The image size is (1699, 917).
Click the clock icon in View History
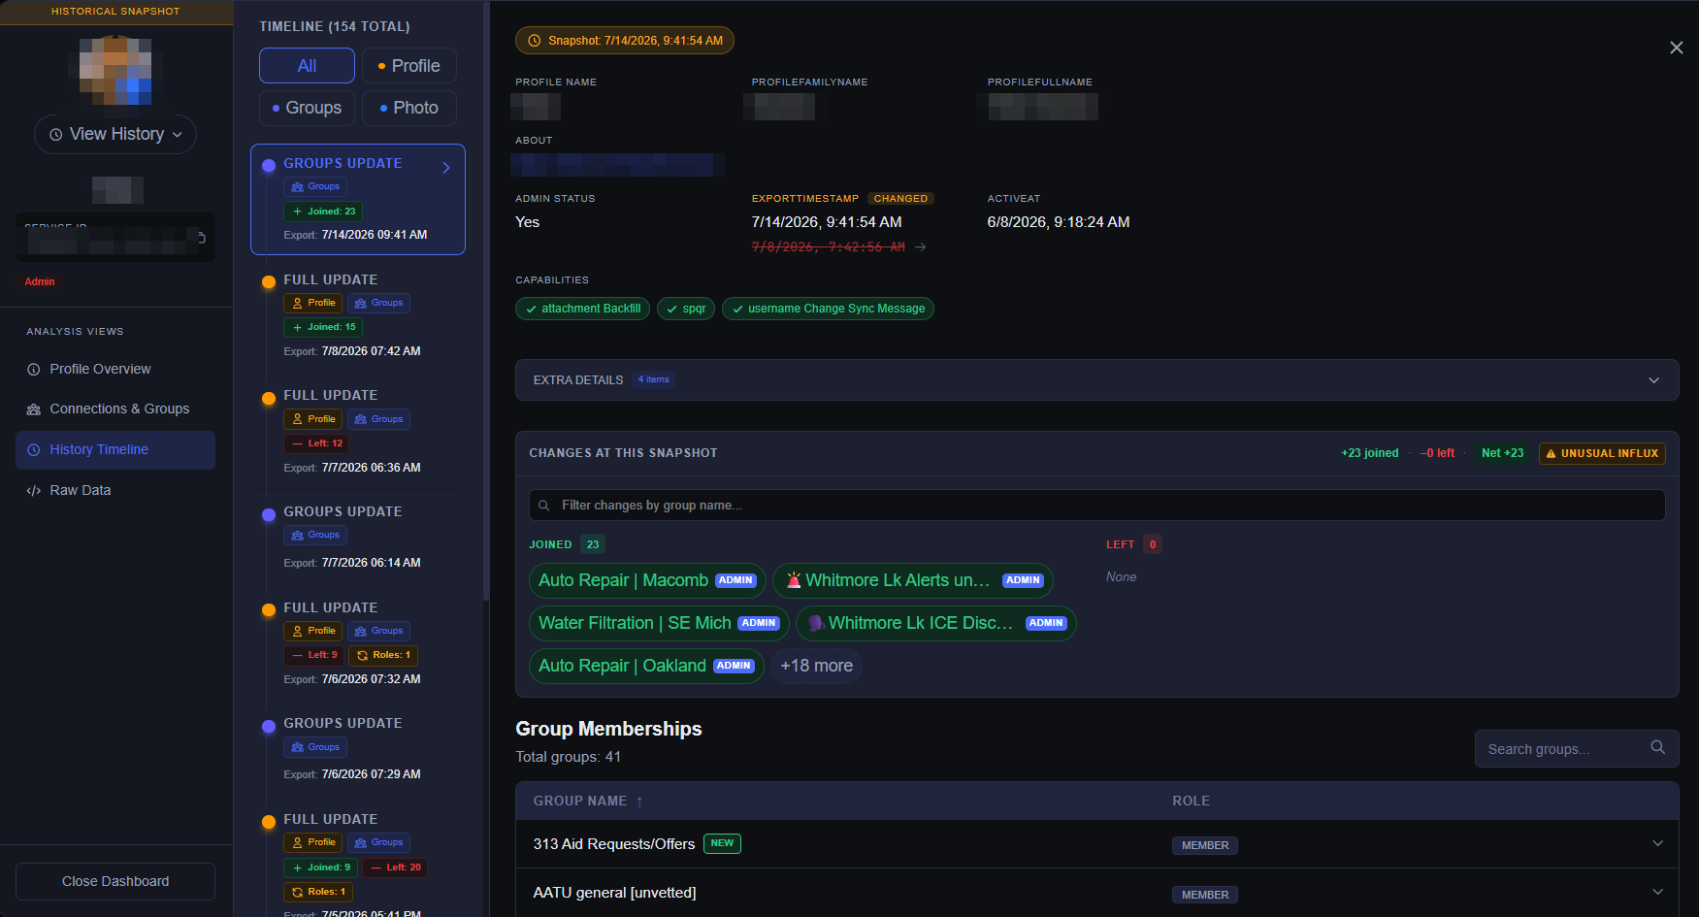(x=56, y=135)
